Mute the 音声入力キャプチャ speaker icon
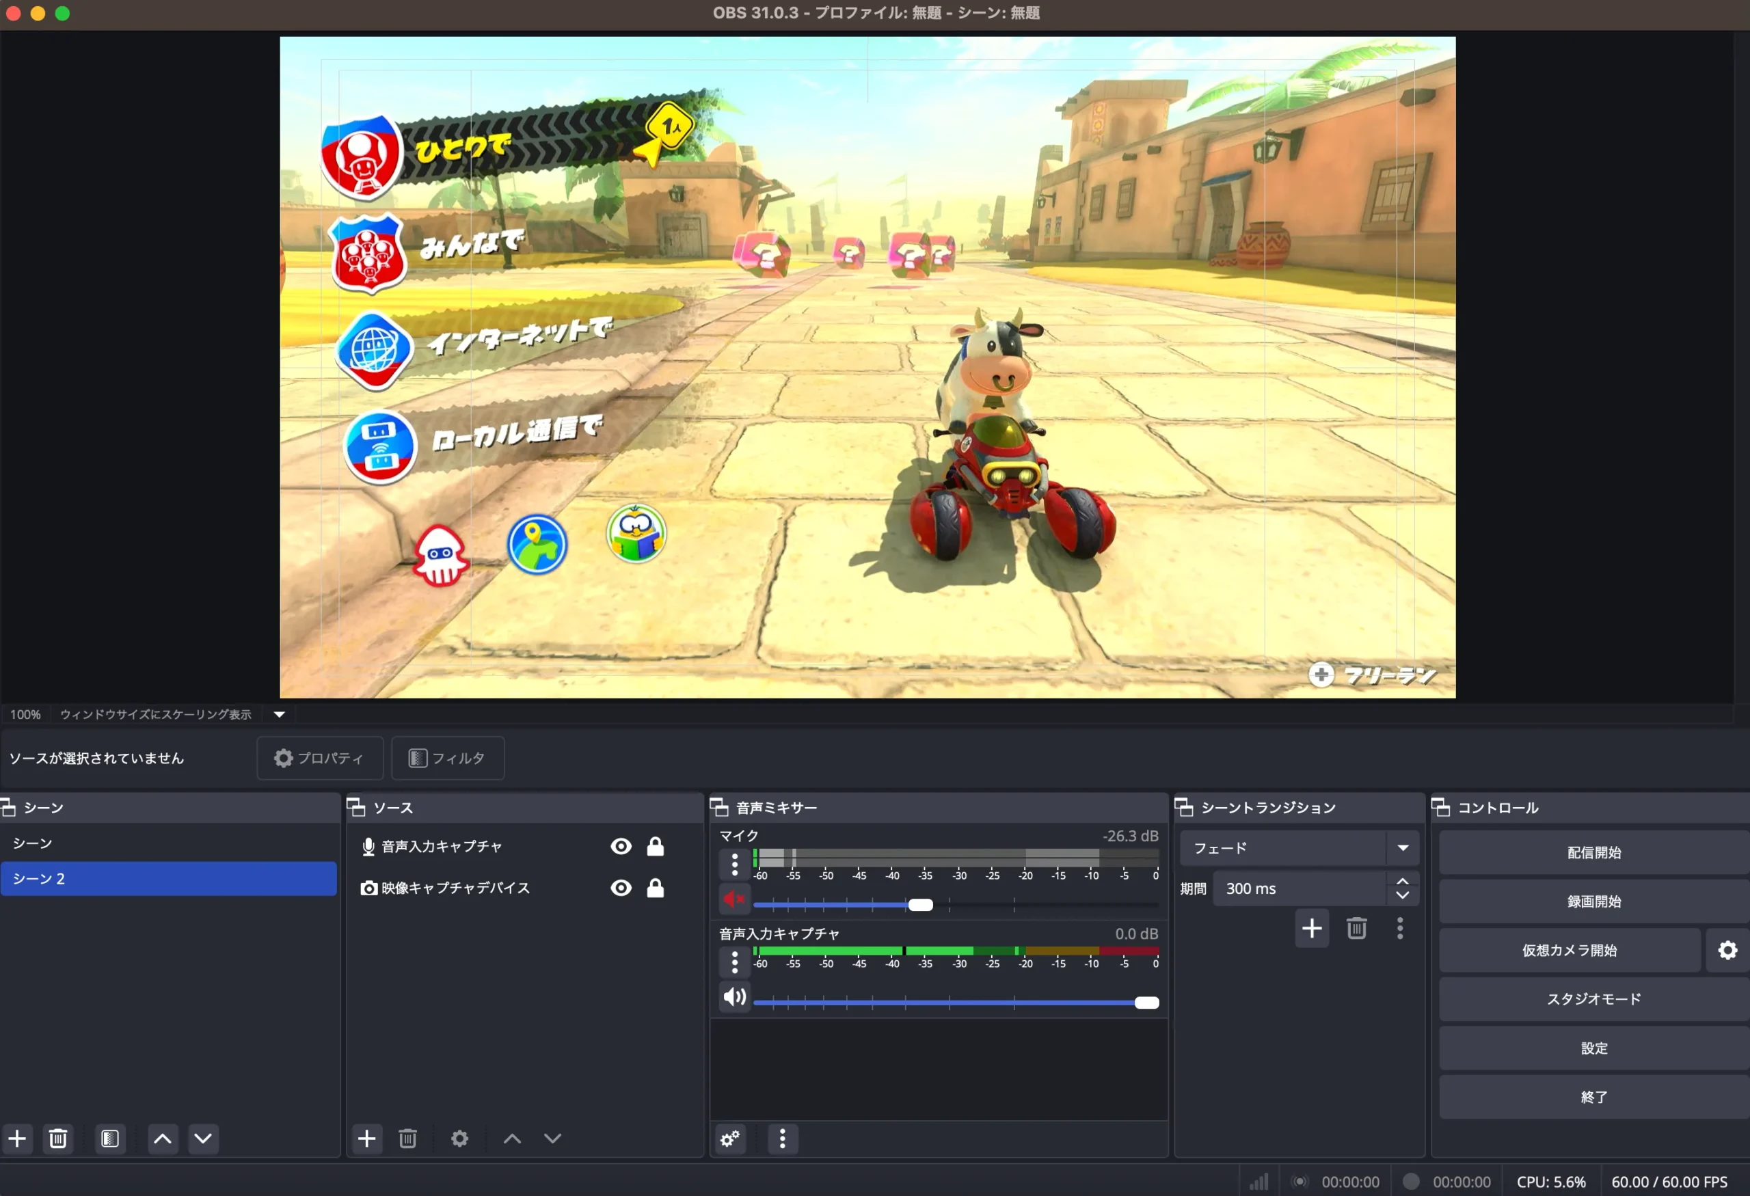This screenshot has height=1196, width=1750. point(735,996)
